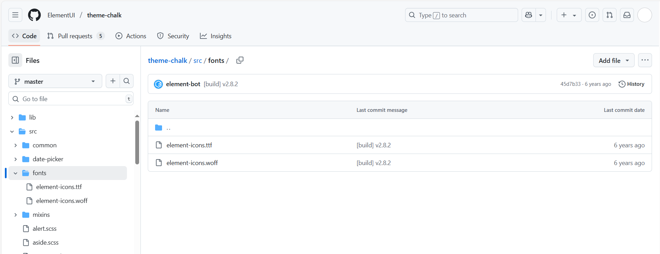Switch to the Code tab
660x254 pixels.
24,36
